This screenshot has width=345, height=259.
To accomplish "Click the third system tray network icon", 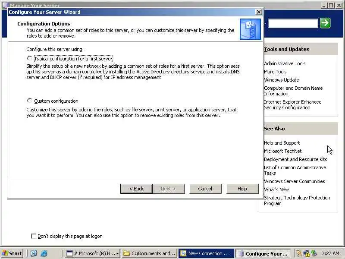I will (314, 253).
